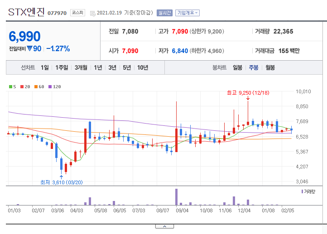Click the 저가 value 6,840

(x=180, y=51)
